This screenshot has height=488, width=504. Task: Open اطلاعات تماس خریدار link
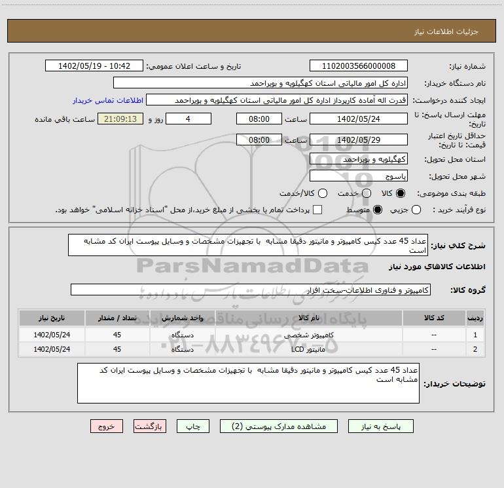(108, 100)
